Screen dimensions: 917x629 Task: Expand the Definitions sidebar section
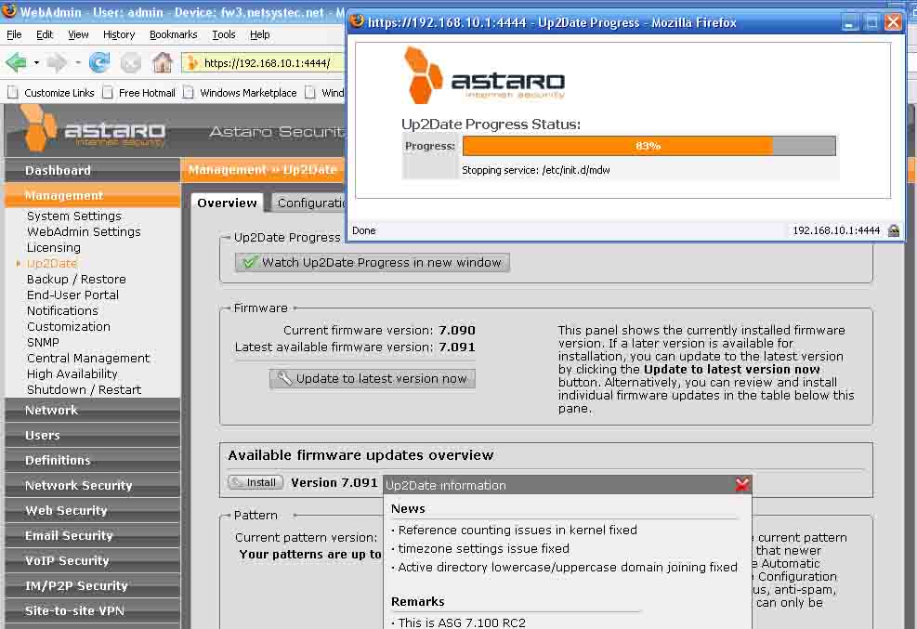click(x=92, y=461)
